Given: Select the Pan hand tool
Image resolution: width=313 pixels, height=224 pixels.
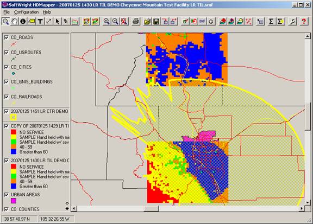Looking at the screenshot, I should [14, 21].
